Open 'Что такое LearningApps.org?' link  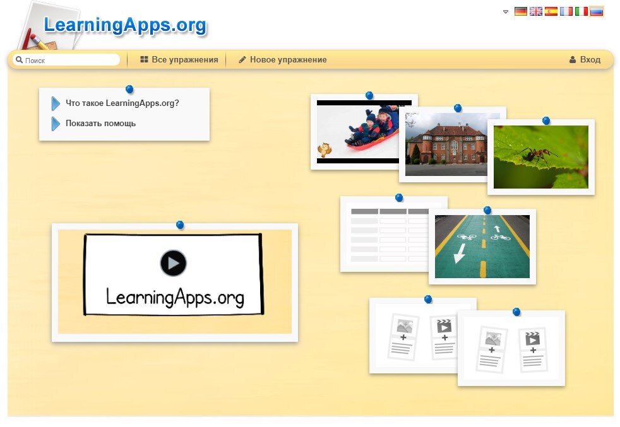click(x=122, y=103)
